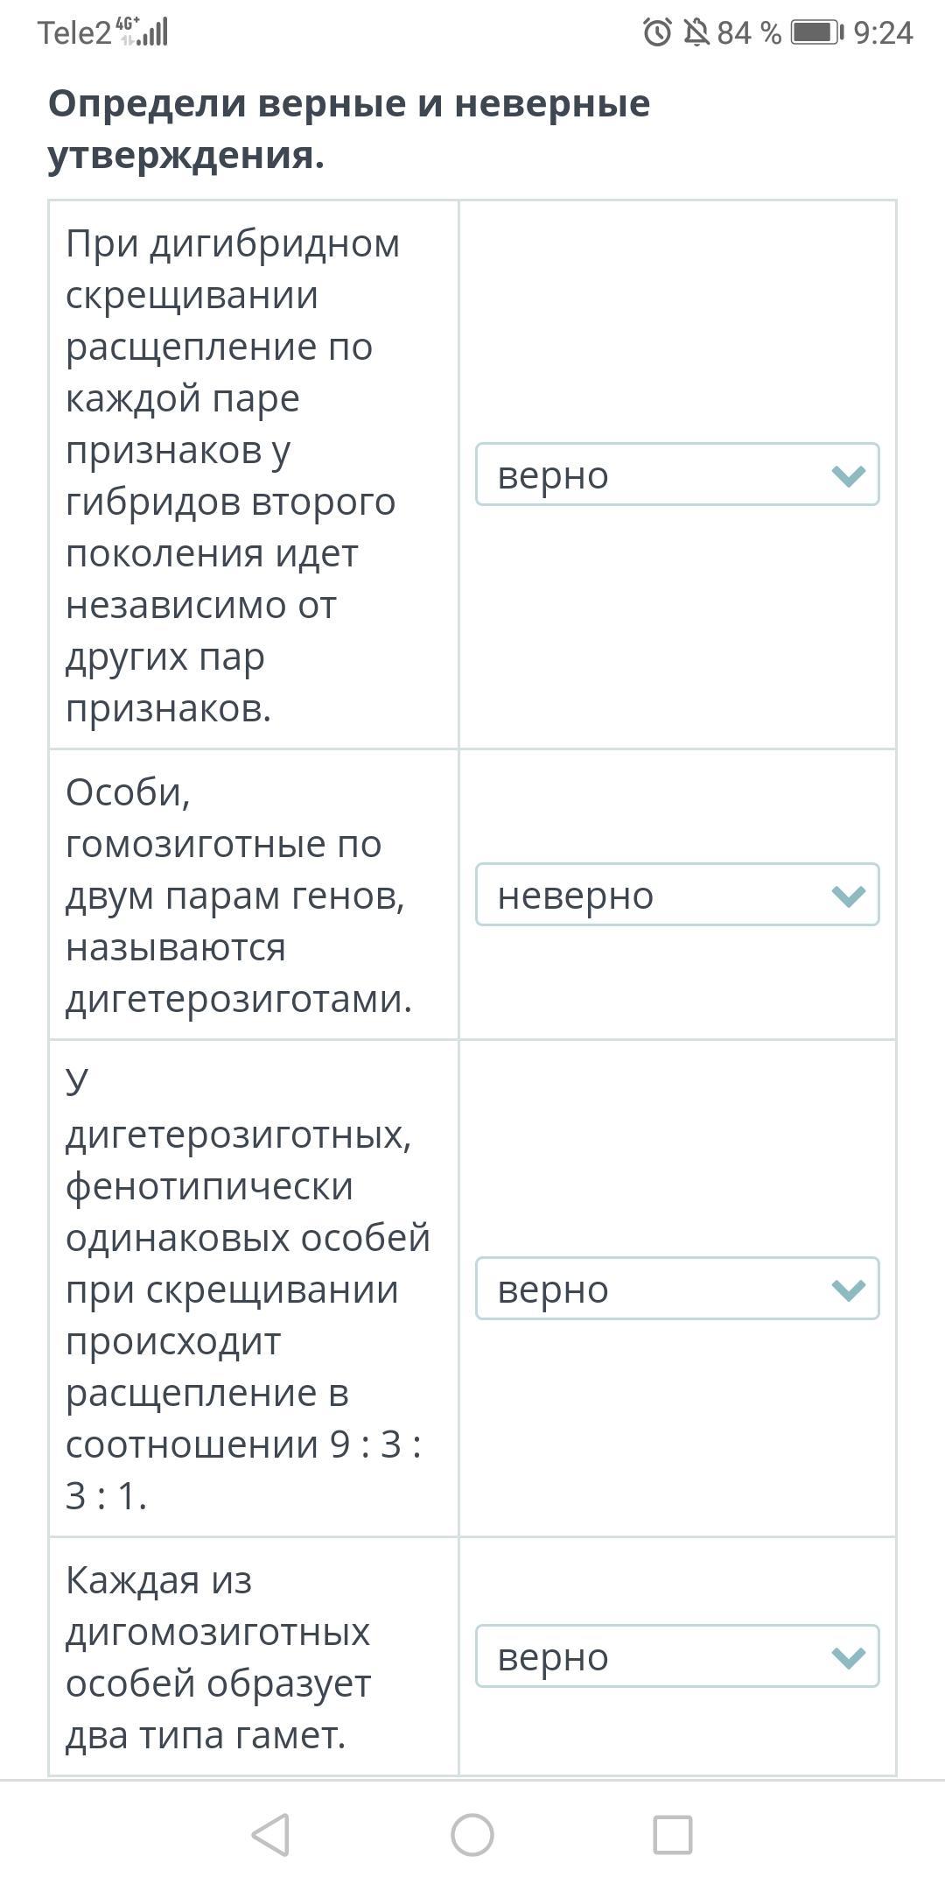The height and width of the screenshot is (1891, 945).
Task: Expand dropdown for the 9:3:3:1 statement
Action: click(x=676, y=1289)
